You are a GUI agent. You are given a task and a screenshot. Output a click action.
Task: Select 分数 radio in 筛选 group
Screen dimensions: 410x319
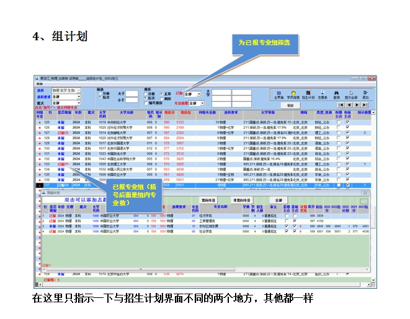(100, 93)
